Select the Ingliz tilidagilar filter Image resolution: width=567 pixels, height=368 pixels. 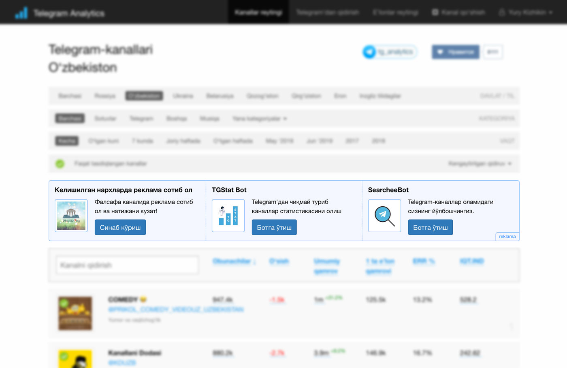click(380, 96)
